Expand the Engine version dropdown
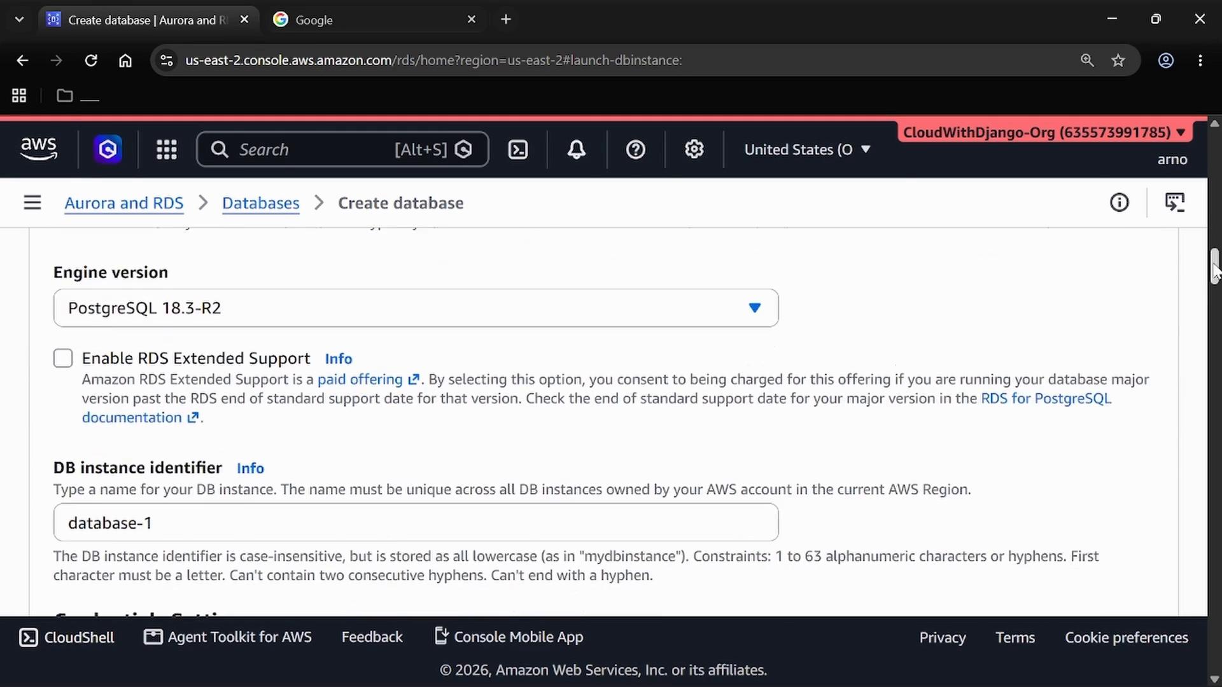This screenshot has height=687, width=1222. pos(416,308)
